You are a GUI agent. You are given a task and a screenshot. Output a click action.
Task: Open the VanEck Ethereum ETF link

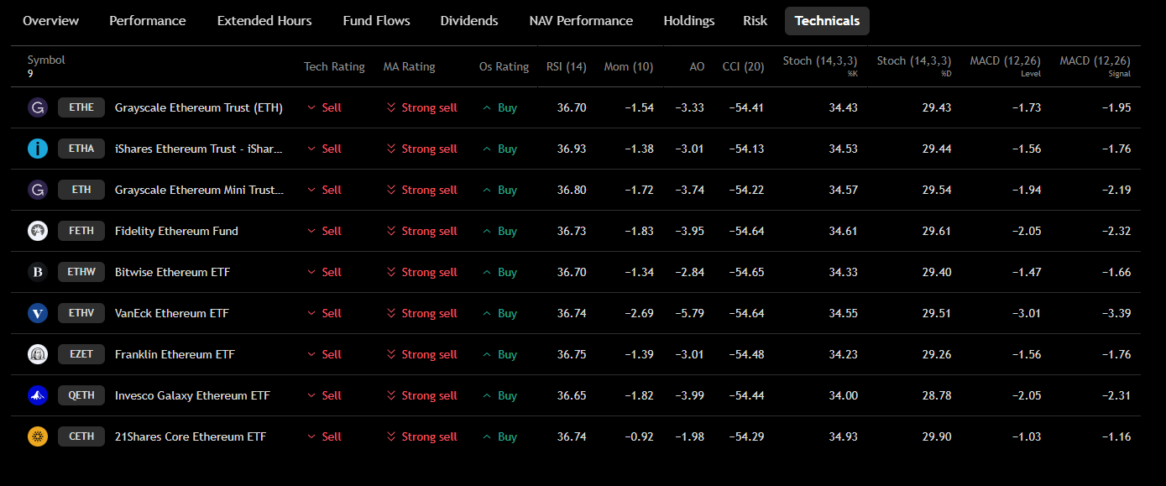tap(172, 313)
